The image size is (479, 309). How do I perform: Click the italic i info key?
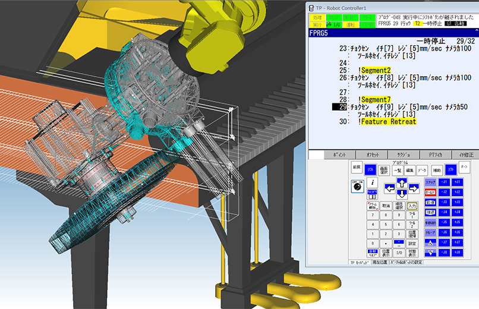pyautogui.click(x=373, y=182)
